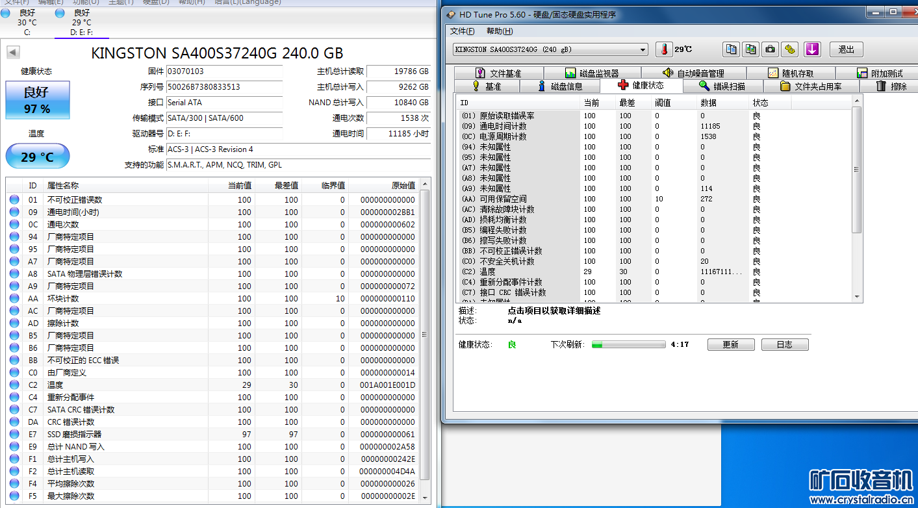Viewport: 918px width, 508px height.
Task: Click the serial number field 50026B7380833513
Action: point(224,86)
